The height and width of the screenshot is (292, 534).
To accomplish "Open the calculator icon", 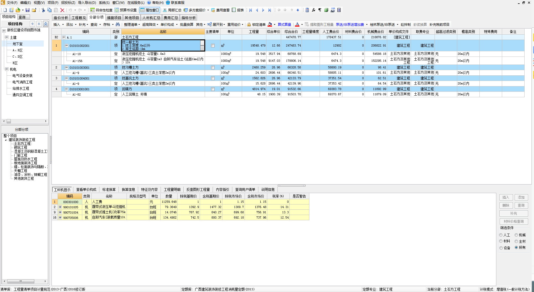I will (x=307, y=10).
